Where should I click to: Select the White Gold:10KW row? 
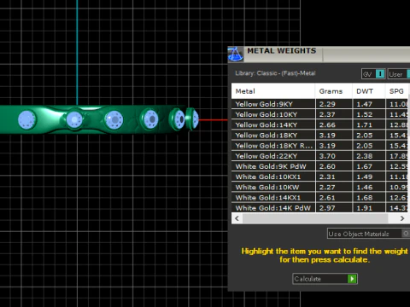(320, 187)
